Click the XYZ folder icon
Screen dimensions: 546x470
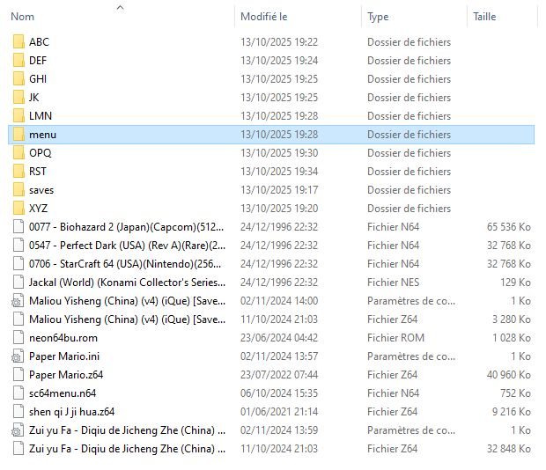tap(18, 208)
